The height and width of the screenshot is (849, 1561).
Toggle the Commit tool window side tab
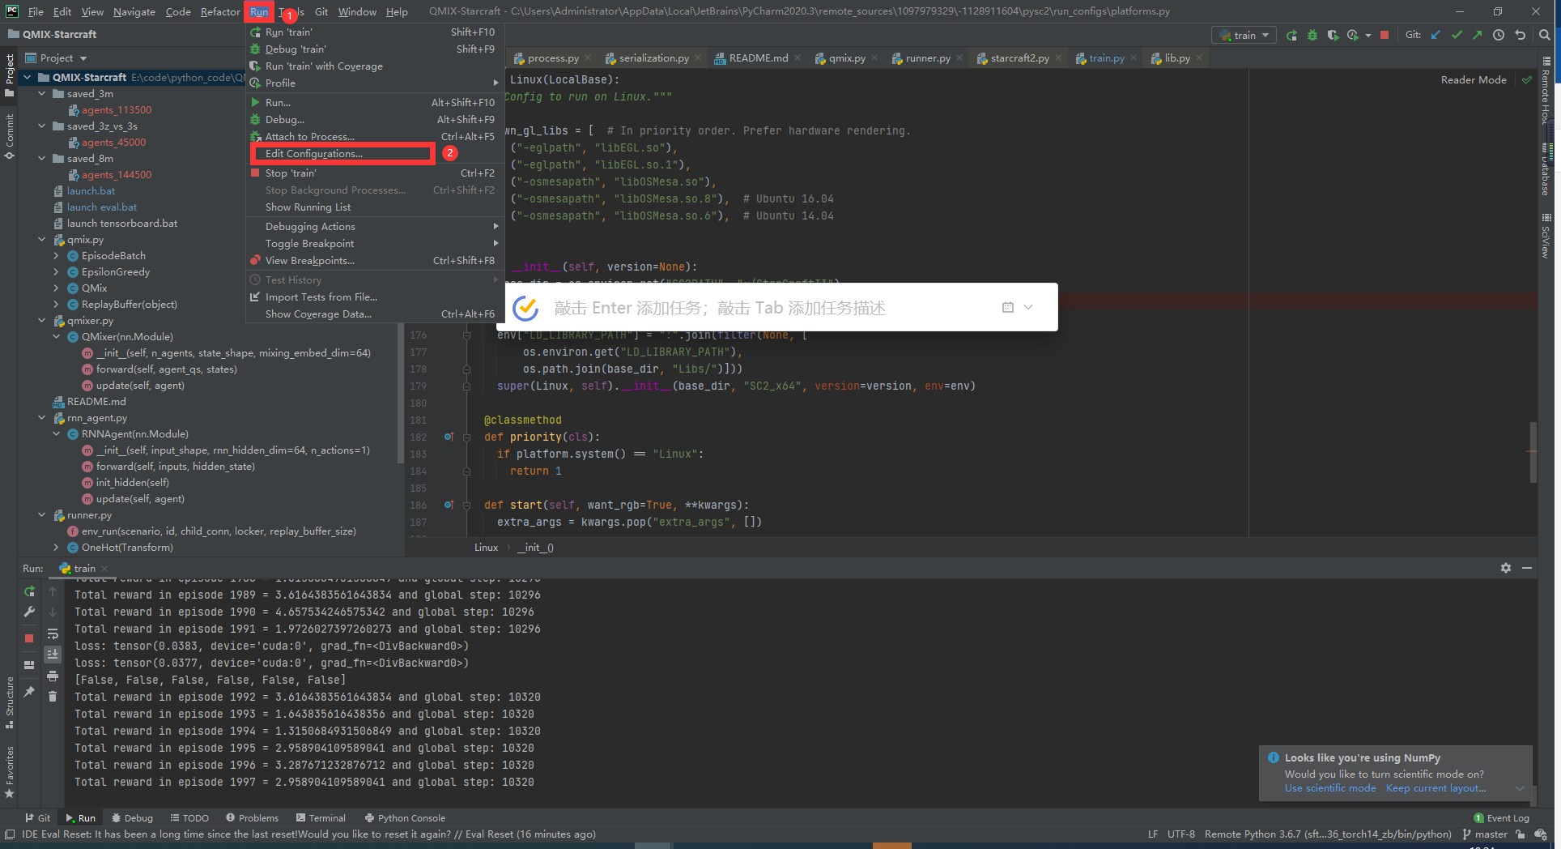point(9,136)
